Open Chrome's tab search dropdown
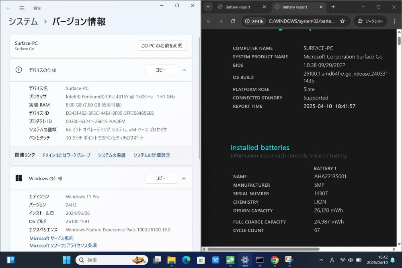Viewport: 402px width, 268px height. tap(208, 7)
